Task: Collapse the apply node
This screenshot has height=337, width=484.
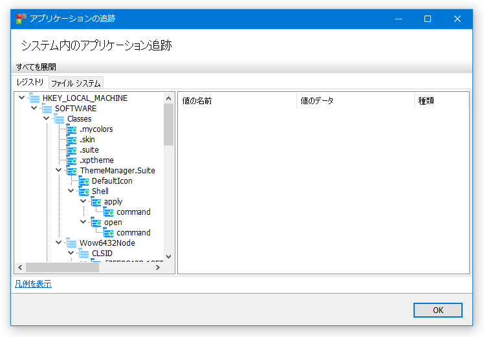Action: click(x=83, y=201)
